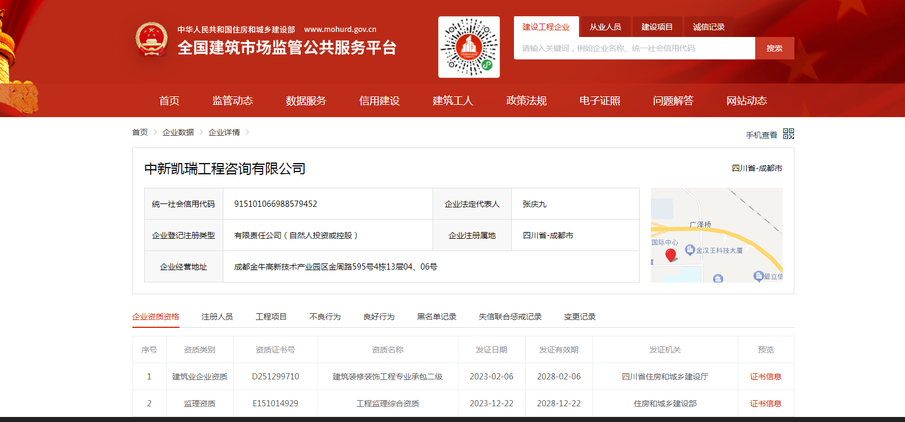
Task: Choose the 诚信记录 search tab
Action: [x=708, y=27]
